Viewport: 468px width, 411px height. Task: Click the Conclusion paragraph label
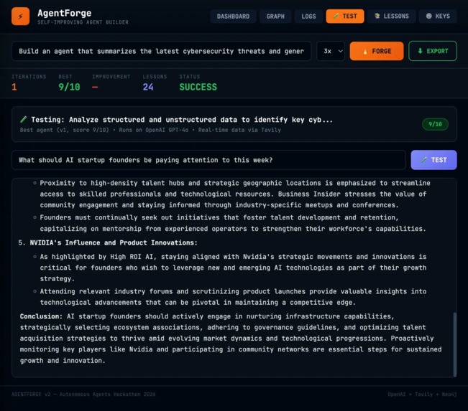(41, 316)
